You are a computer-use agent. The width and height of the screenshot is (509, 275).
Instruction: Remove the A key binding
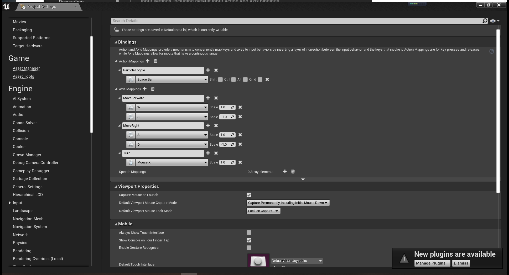(240, 135)
